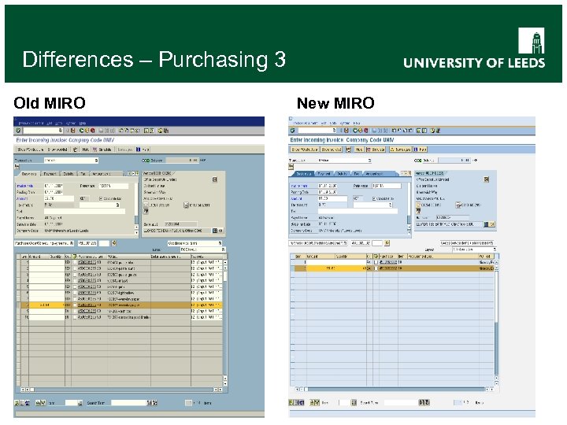The width and height of the screenshot is (567, 425).
Task: Select Details tab in Old MIRO
Action: pyautogui.click(x=68, y=174)
